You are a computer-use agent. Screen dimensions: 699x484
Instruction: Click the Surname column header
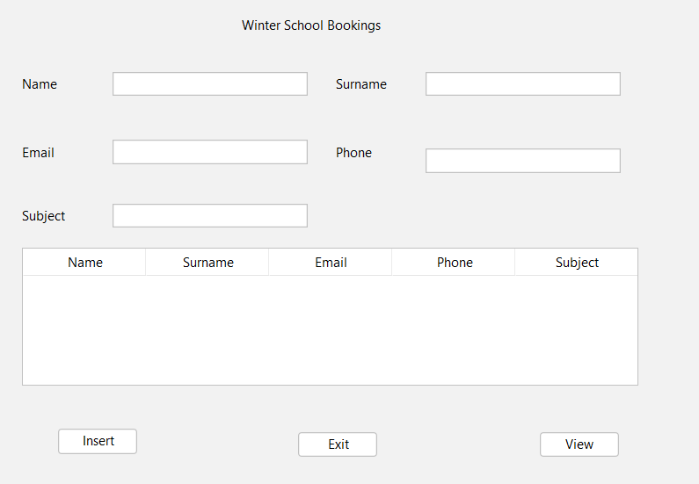(x=208, y=263)
